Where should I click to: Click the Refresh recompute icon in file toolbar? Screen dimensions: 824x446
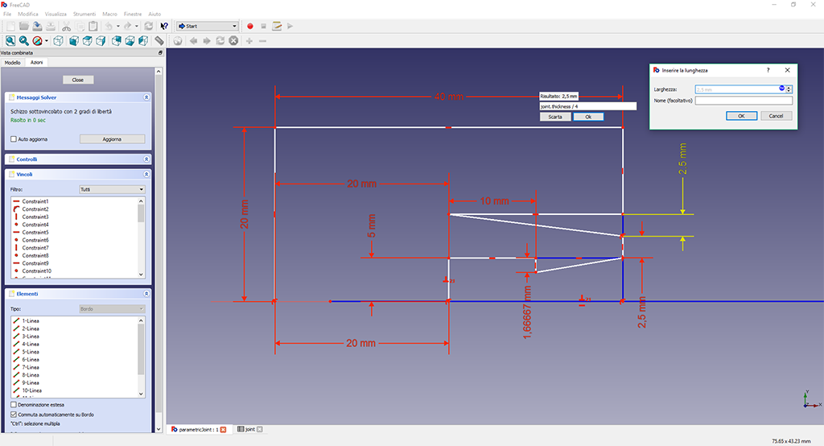point(149,26)
